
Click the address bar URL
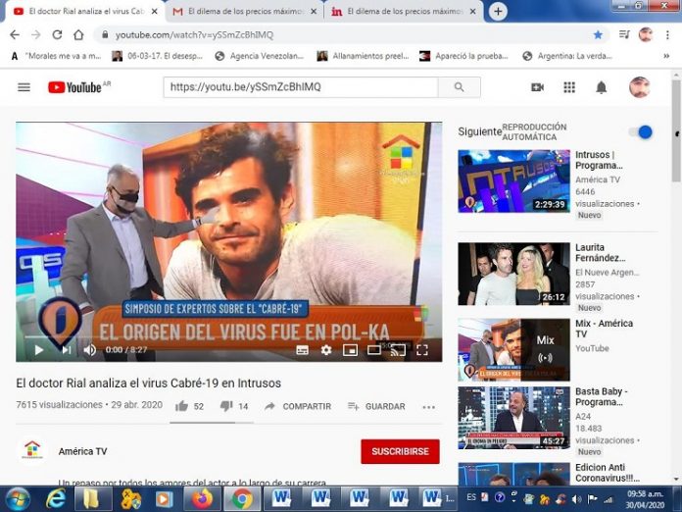194,35
